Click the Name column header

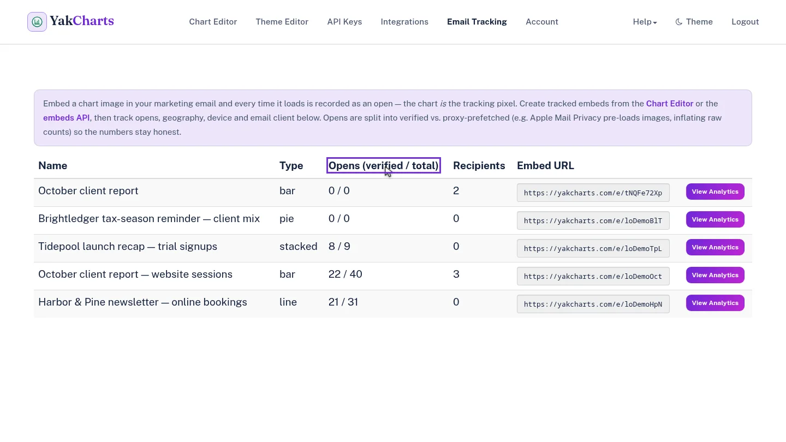point(53,166)
